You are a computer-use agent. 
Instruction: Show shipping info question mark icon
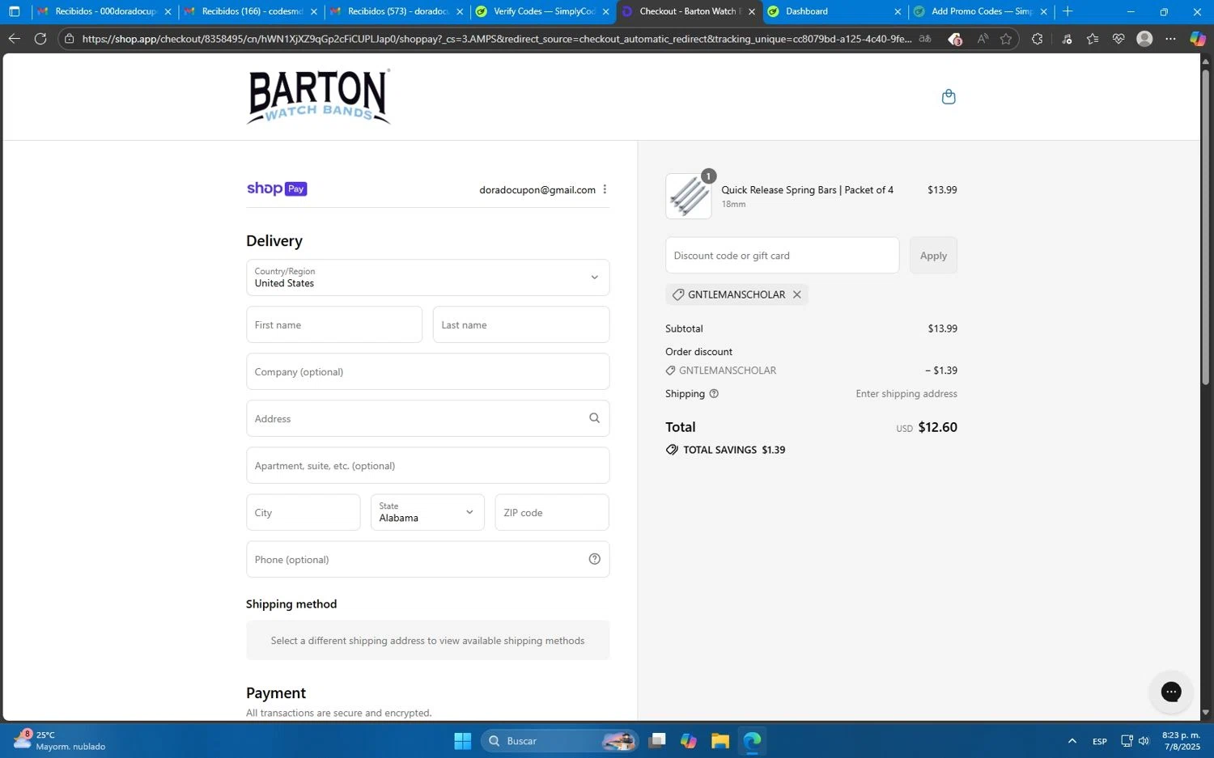coord(714,394)
